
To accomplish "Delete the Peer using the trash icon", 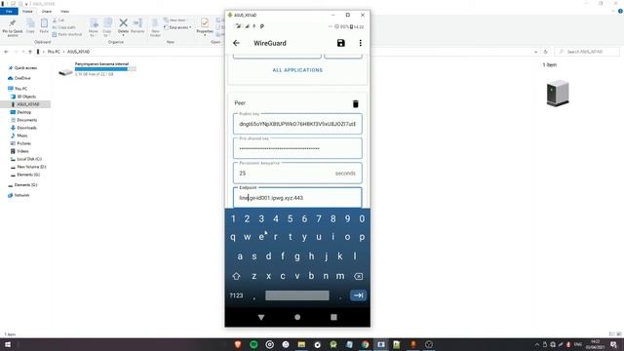I will [355, 104].
